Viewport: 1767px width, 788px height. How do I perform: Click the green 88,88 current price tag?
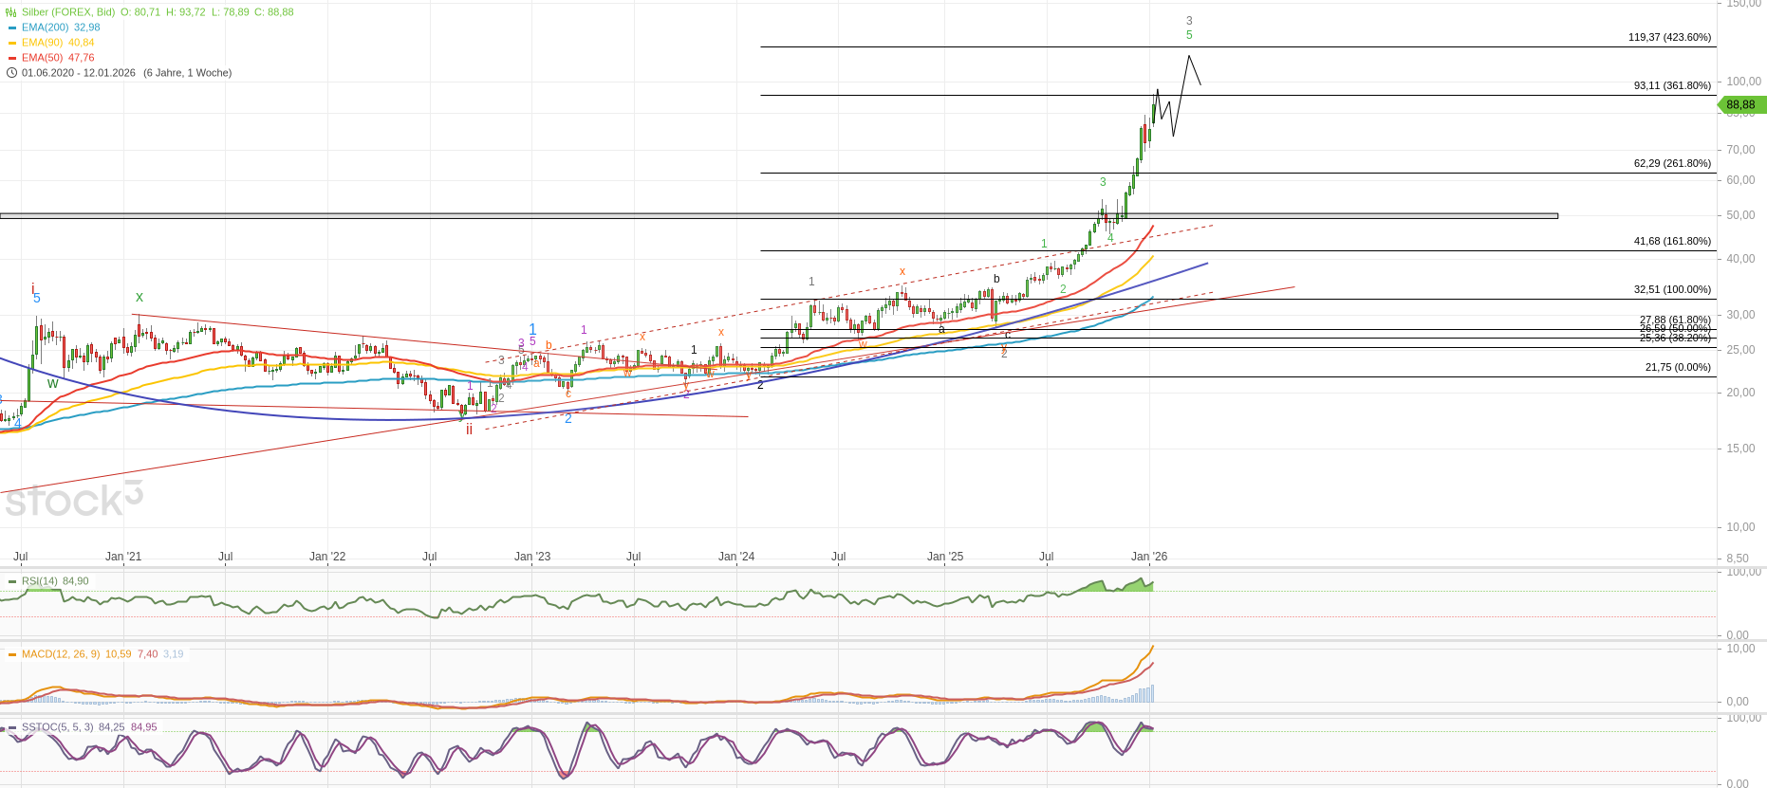pos(1740,105)
